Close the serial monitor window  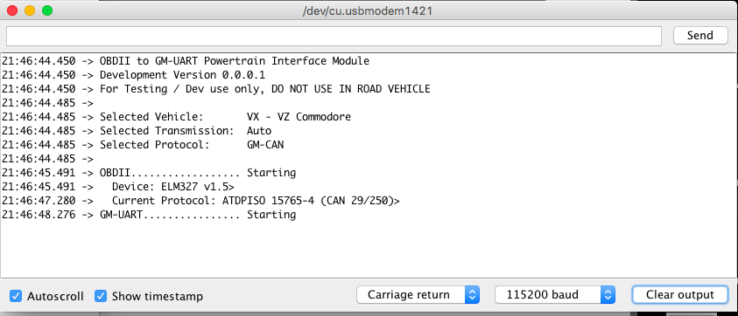point(11,10)
